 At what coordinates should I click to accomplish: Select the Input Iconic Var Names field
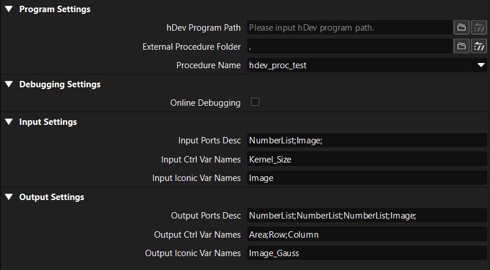click(366, 178)
